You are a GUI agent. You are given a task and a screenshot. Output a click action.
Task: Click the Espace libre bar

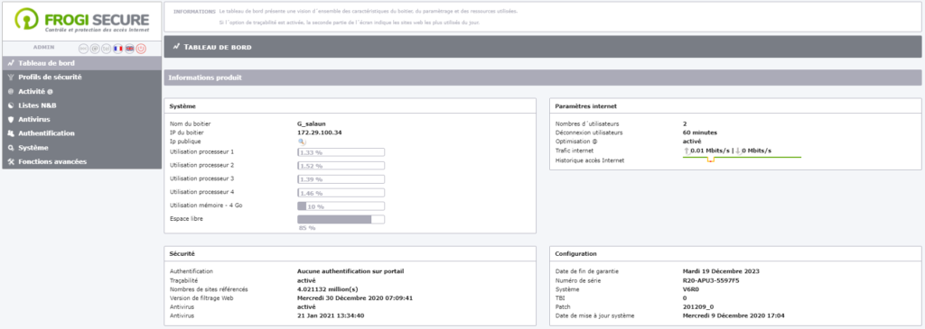(341, 220)
